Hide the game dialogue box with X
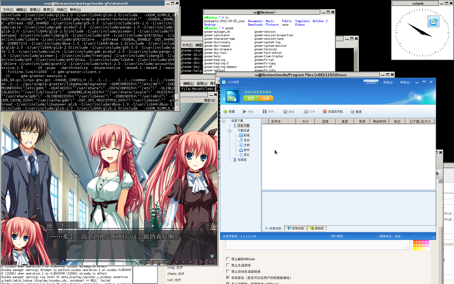 pyautogui.click(x=208, y=225)
